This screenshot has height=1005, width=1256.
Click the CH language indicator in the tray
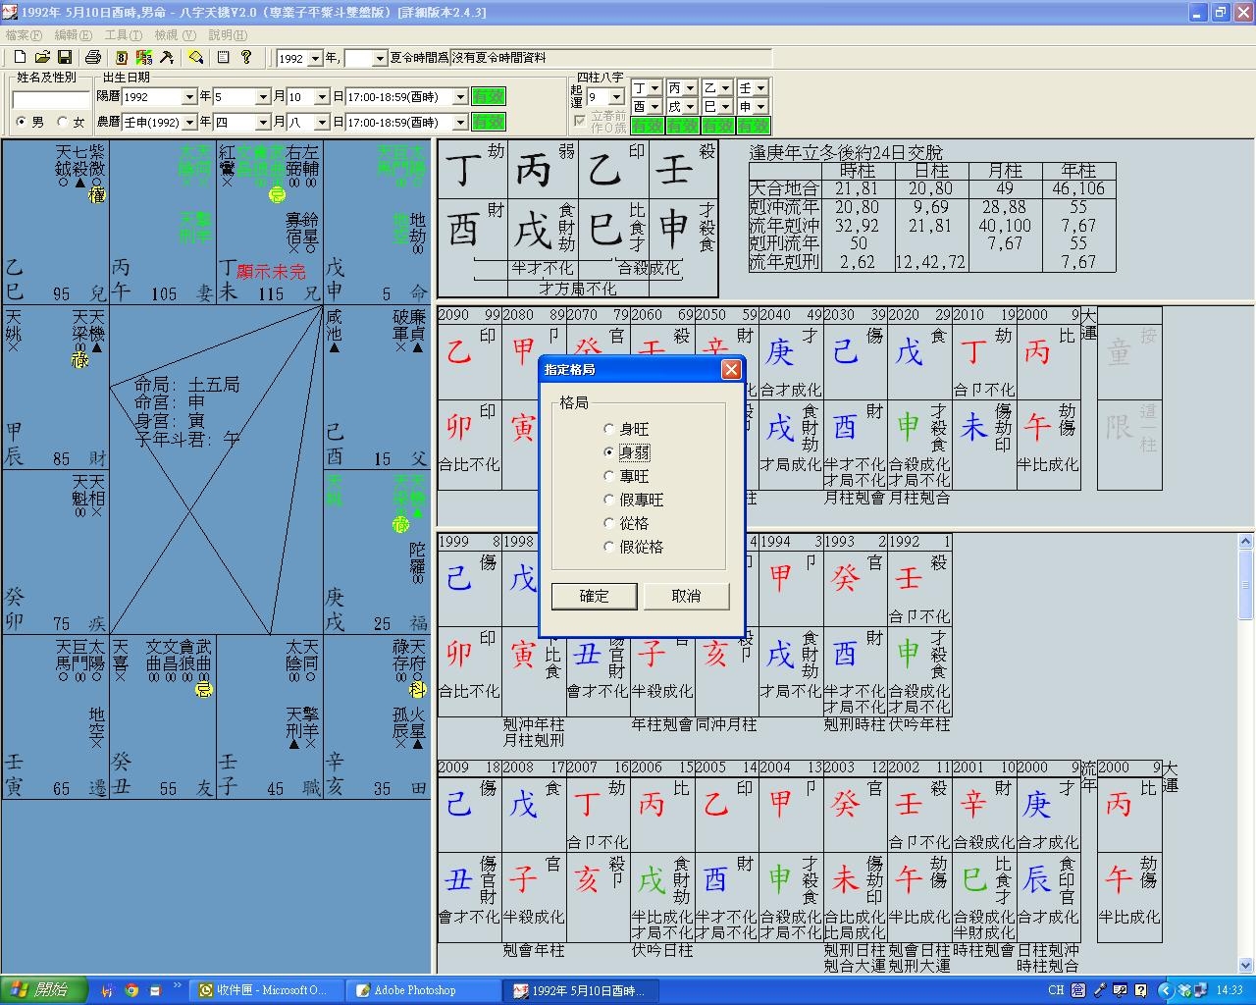(1056, 990)
